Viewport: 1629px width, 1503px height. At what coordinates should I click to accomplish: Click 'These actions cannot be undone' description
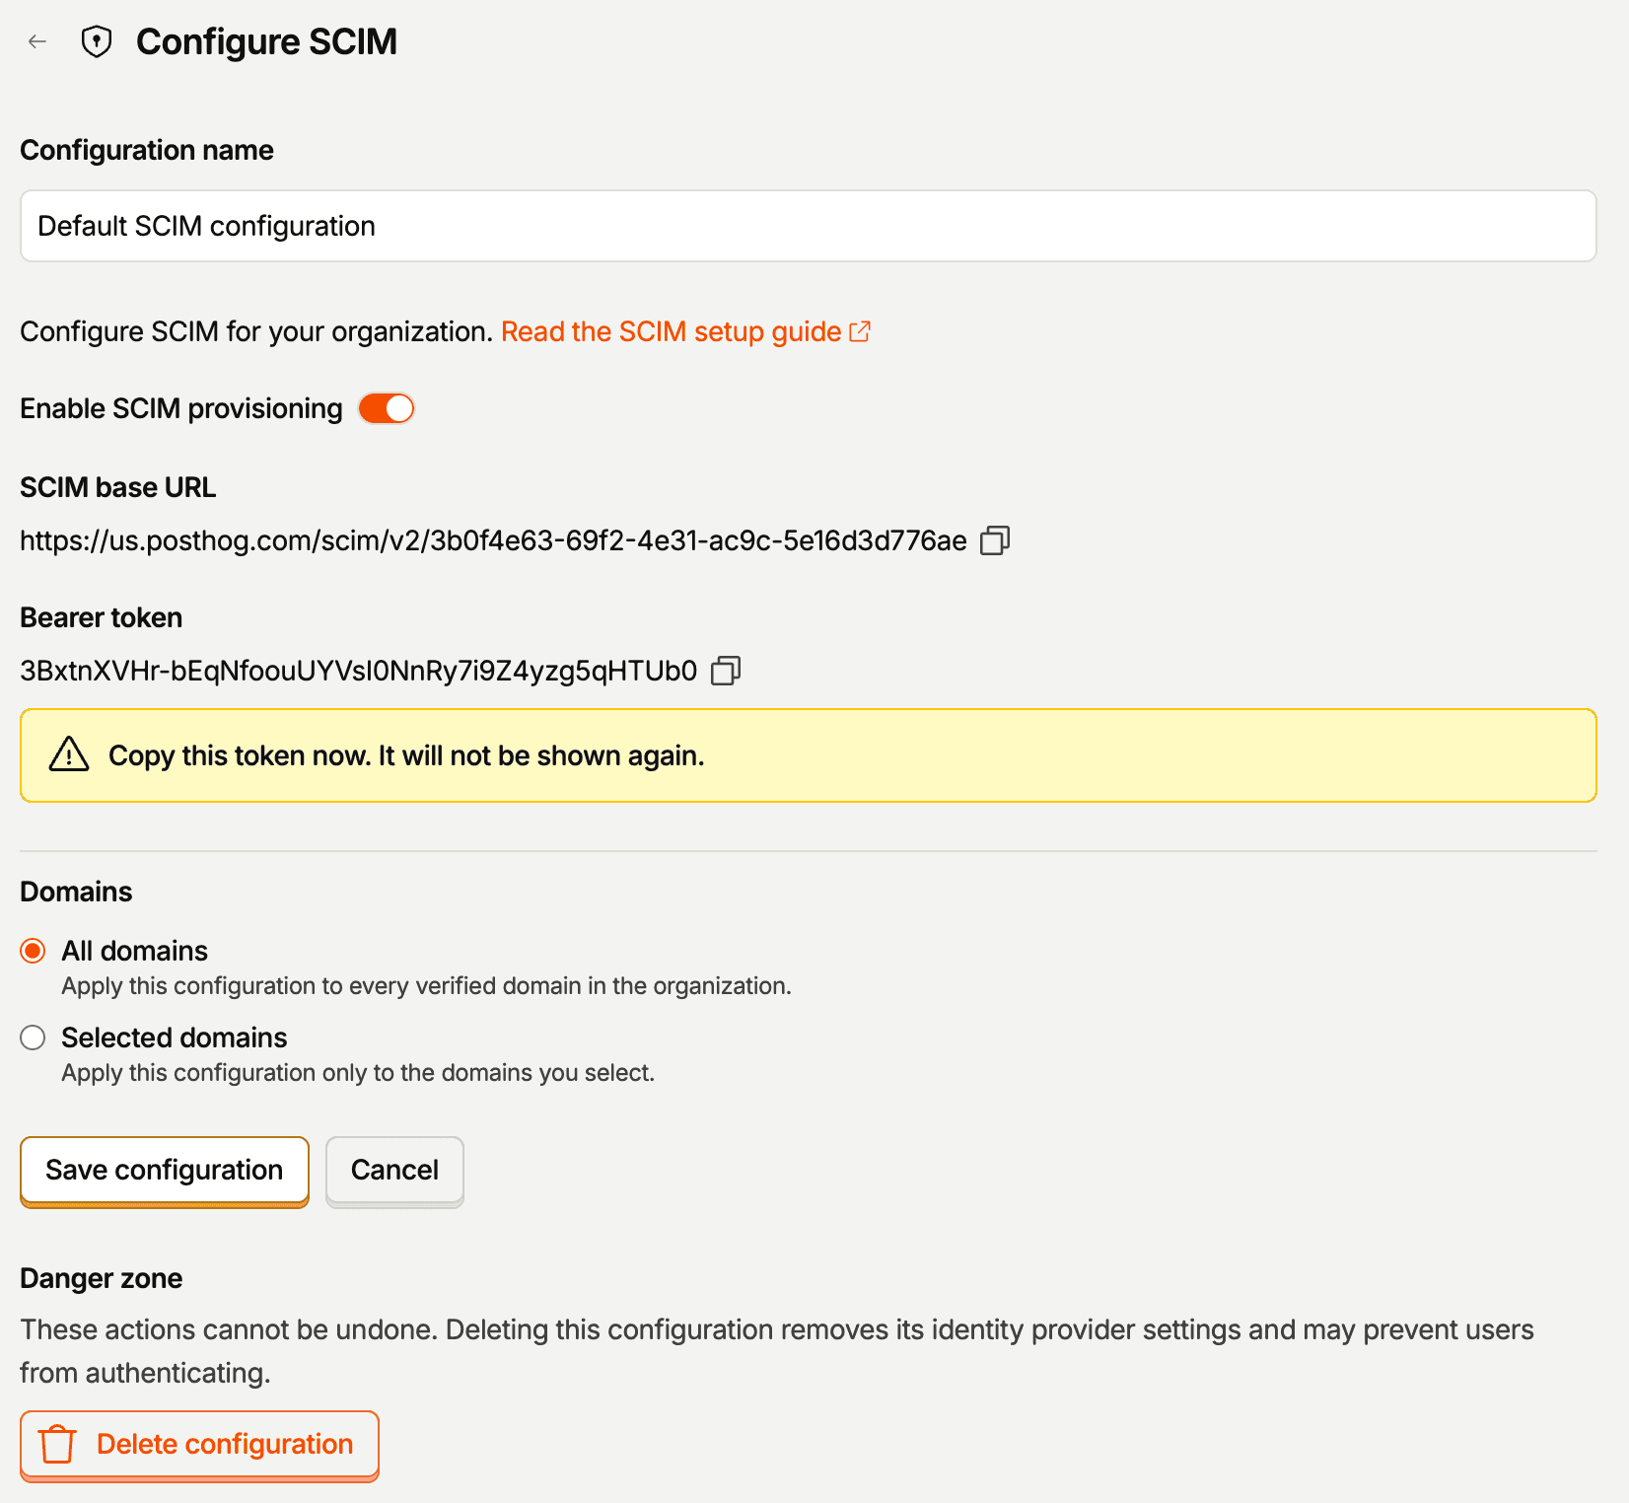coord(777,1351)
